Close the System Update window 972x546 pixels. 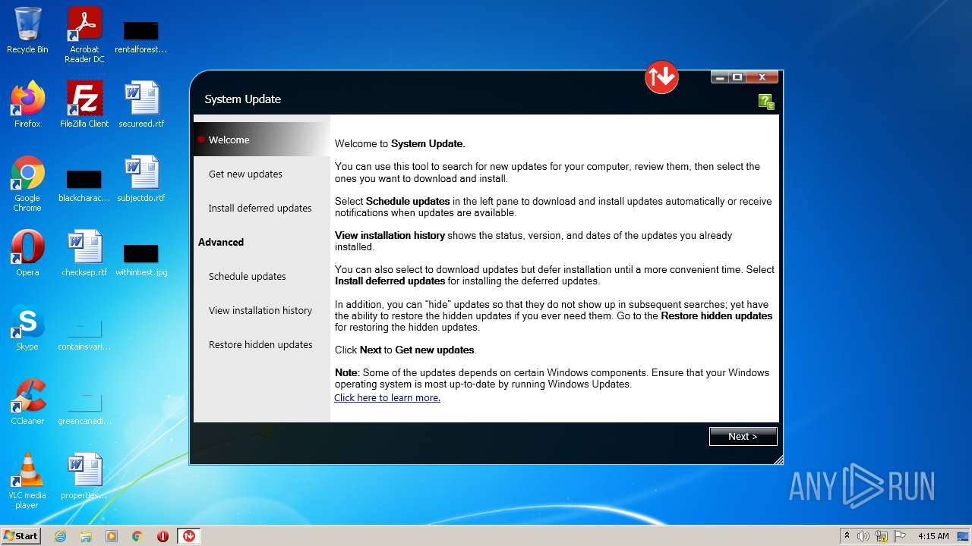[x=762, y=77]
